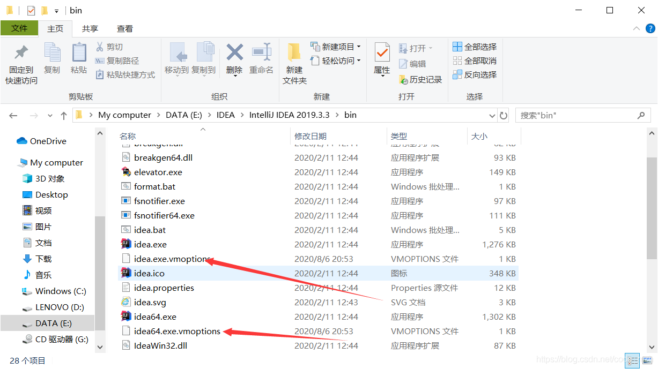Sort by the 修改日期 column header

[x=310, y=136]
